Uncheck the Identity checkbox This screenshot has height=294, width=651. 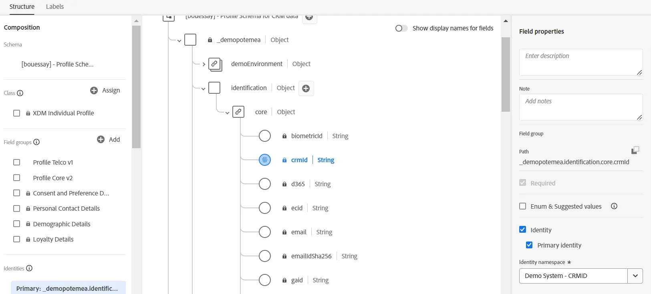[x=523, y=230]
